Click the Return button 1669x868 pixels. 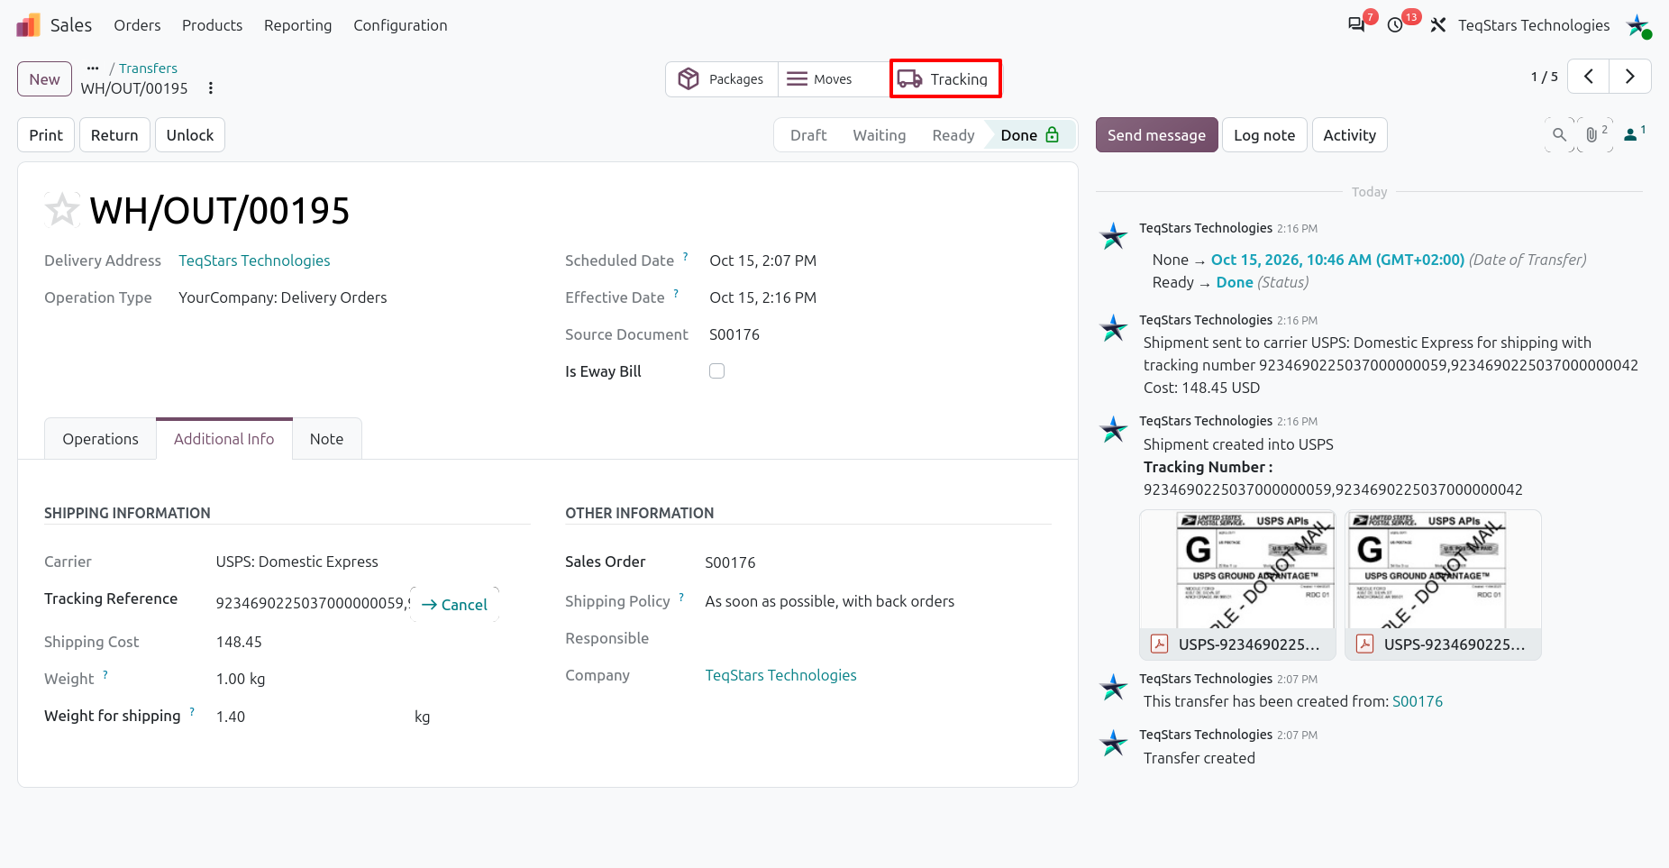(x=114, y=135)
